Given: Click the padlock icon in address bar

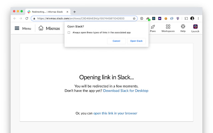Looking at the screenshot, I should (34, 19).
